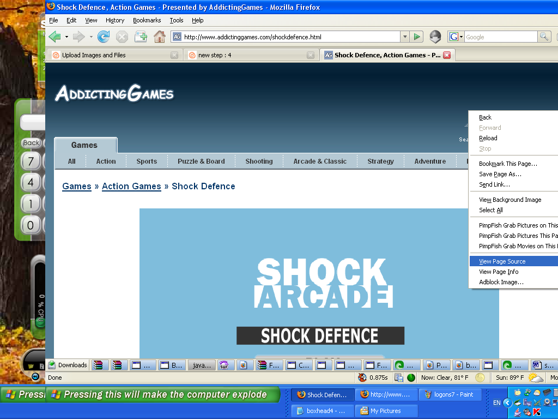
Task: Expand the Back button history dropdown arrow
Action: (x=67, y=37)
